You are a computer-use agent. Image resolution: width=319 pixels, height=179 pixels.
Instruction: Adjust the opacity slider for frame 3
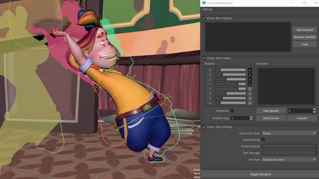point(230,98)
